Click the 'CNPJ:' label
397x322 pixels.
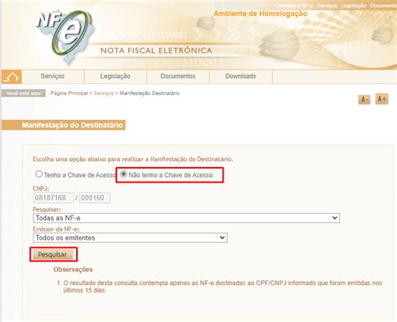coord(41,189)
